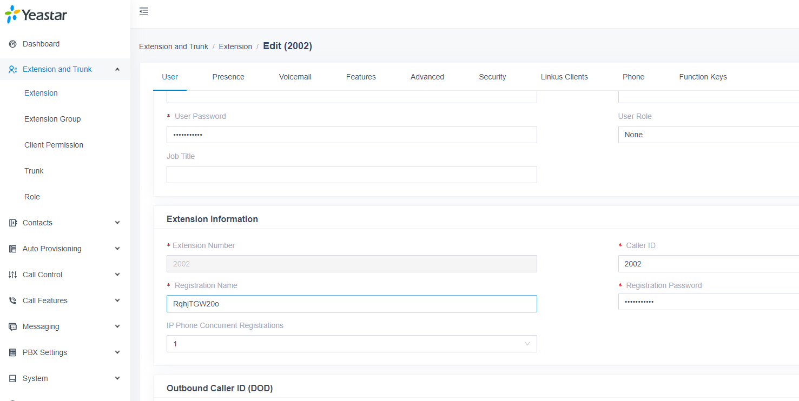799x401 pixels.
Task: Select the Contacts icon in the sidebar
Action: 11,223
